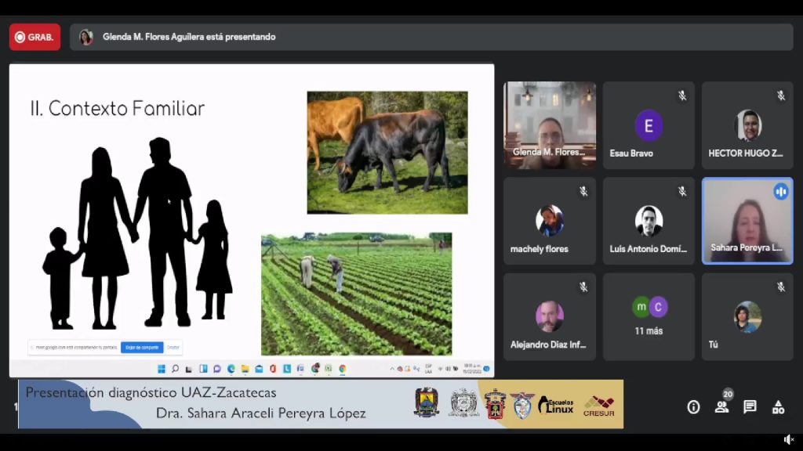Expand the '11 más' participants tile
The image size is (803, 451).
coord(649,316)
